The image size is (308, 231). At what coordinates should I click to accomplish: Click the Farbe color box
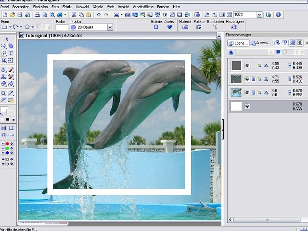click(62, 27)
